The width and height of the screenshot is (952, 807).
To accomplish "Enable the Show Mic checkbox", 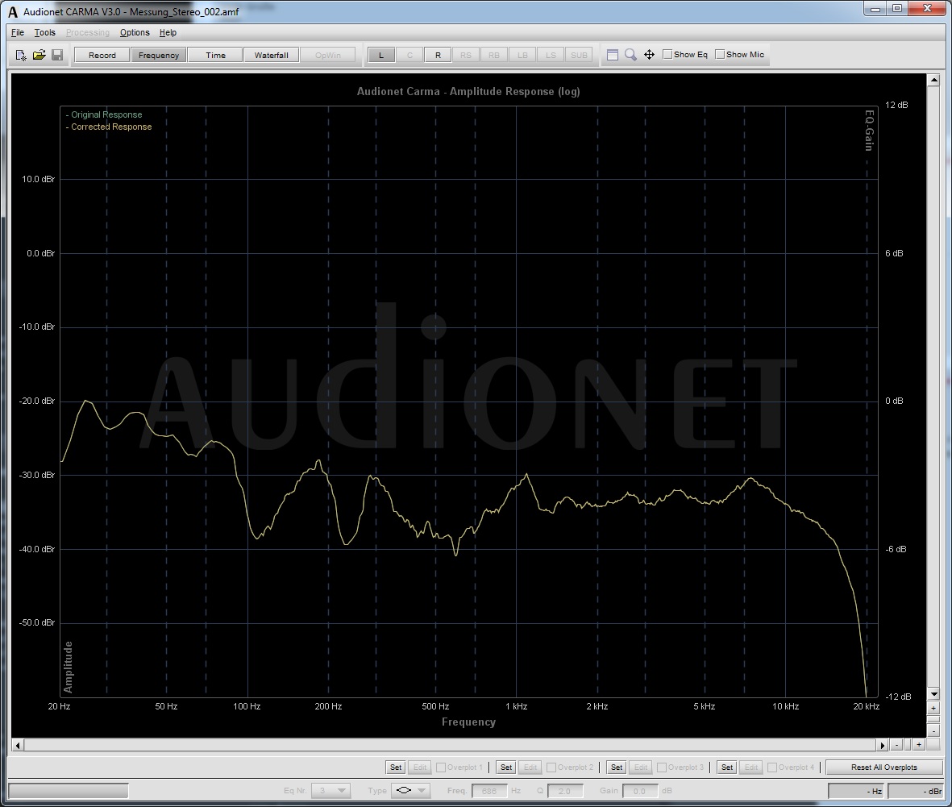I will point(720,55).
